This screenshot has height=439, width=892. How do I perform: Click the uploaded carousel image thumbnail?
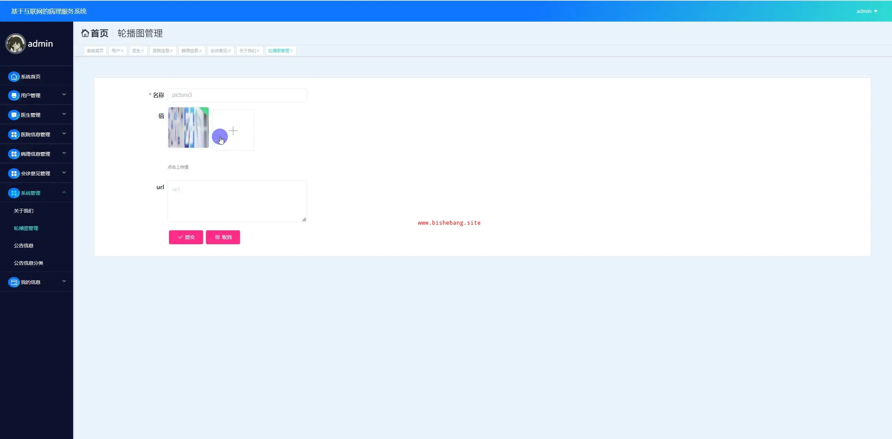(x=188, y=128)
